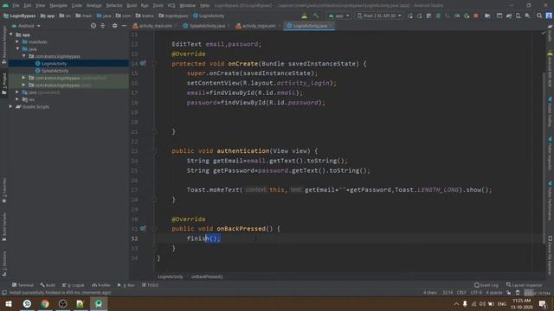Expand the java (generated) folder
The height and width of the screenshot is (311, 554).
point(17,92)
